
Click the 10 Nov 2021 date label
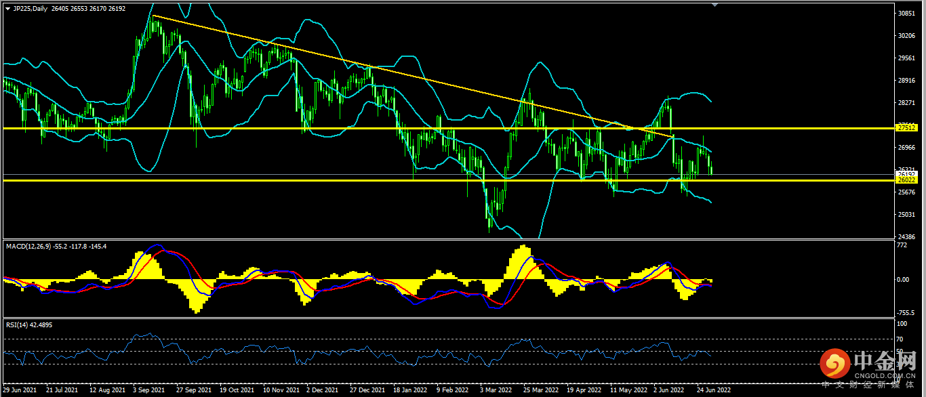[281, 390]
